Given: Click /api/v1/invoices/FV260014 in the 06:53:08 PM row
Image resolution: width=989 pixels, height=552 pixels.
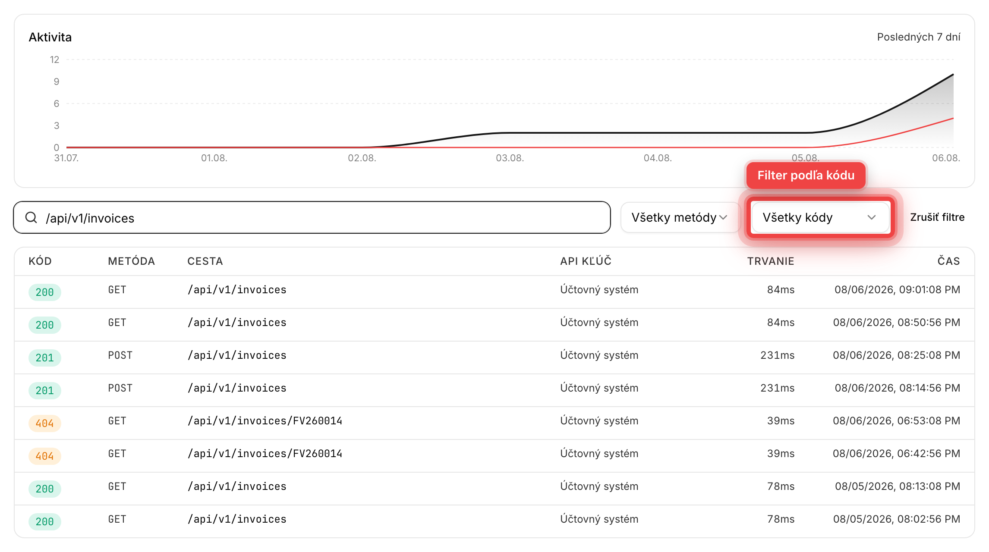Looking at the screenshot, I should click(x=265, y=421).
